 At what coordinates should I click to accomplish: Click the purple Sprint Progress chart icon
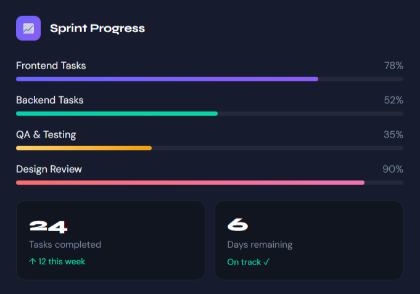[28, 28]
